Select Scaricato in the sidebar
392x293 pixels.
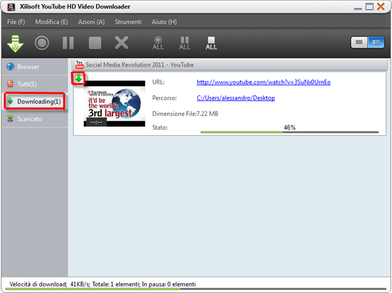35,119
